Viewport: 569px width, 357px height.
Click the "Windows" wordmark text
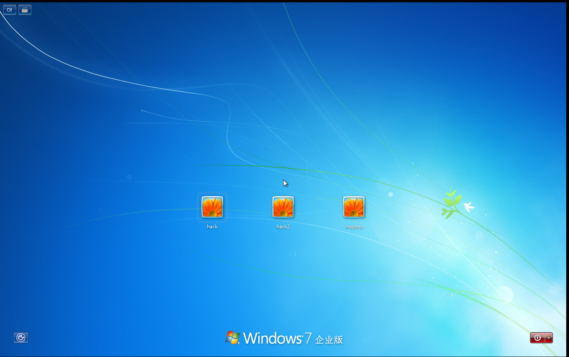coord(273,339)
